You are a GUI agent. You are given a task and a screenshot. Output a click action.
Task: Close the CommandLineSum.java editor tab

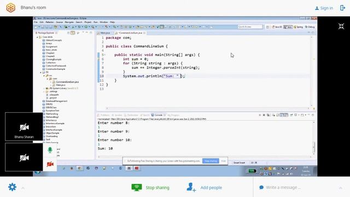coord(144,33)
